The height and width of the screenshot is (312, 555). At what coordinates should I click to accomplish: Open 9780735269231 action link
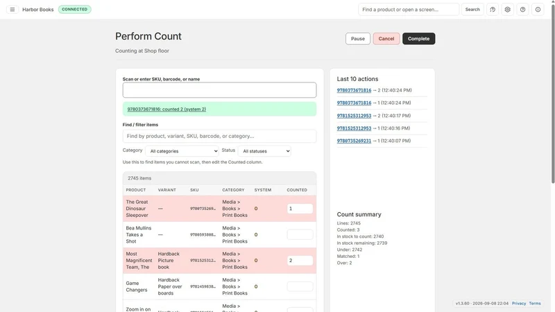354,141
